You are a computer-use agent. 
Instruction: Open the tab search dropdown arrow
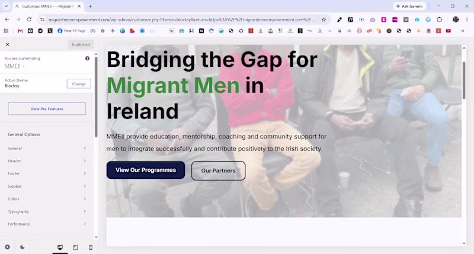(6, 6)
